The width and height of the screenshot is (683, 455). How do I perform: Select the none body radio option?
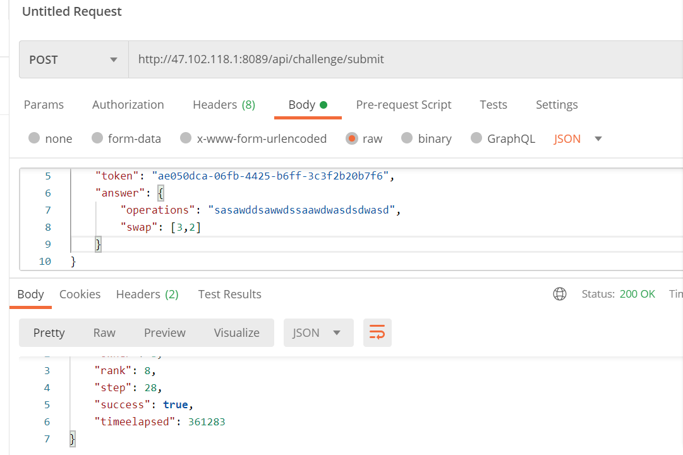point(35,138)
